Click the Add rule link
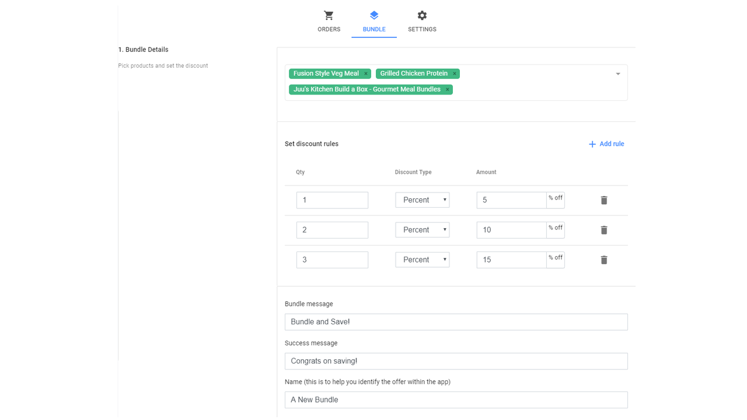This screenshot has width=747, height=420. coord(611,143)
